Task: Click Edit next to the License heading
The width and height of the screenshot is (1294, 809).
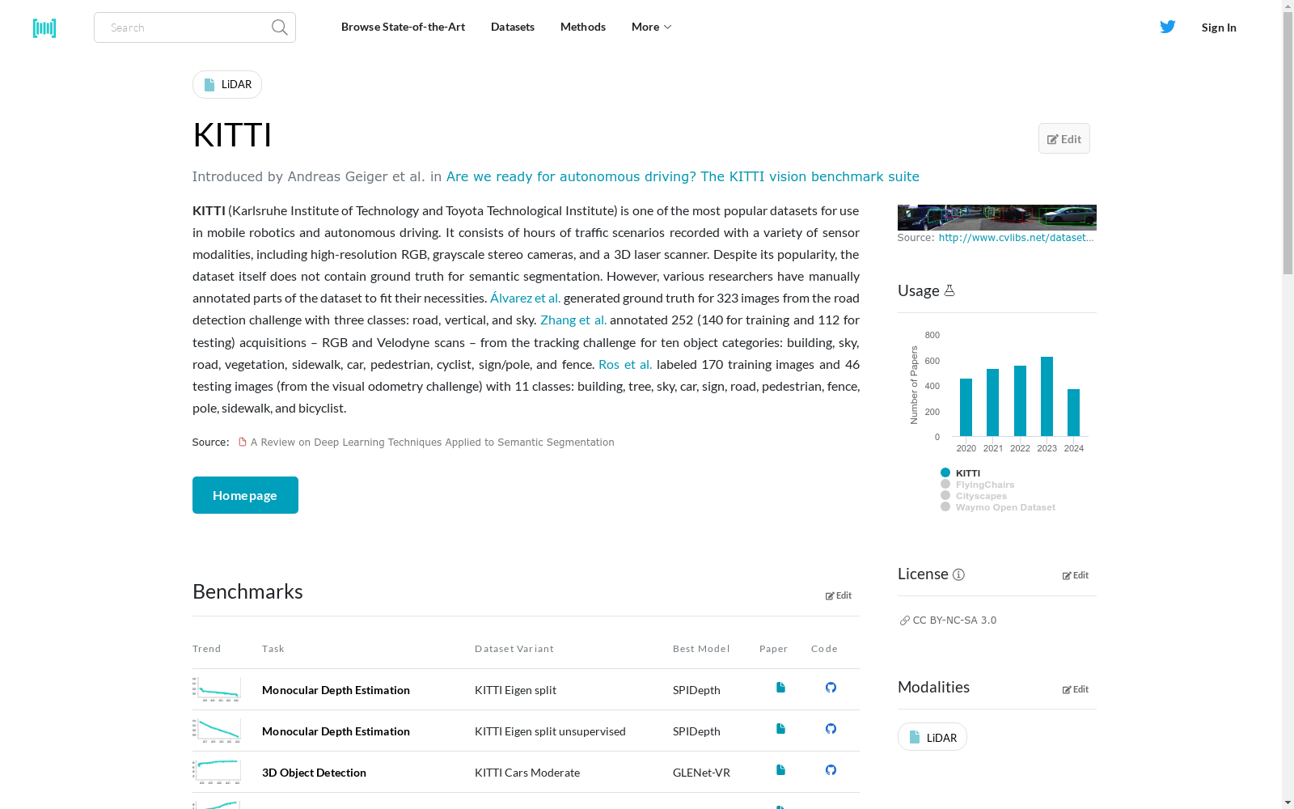Action: 1076,575
